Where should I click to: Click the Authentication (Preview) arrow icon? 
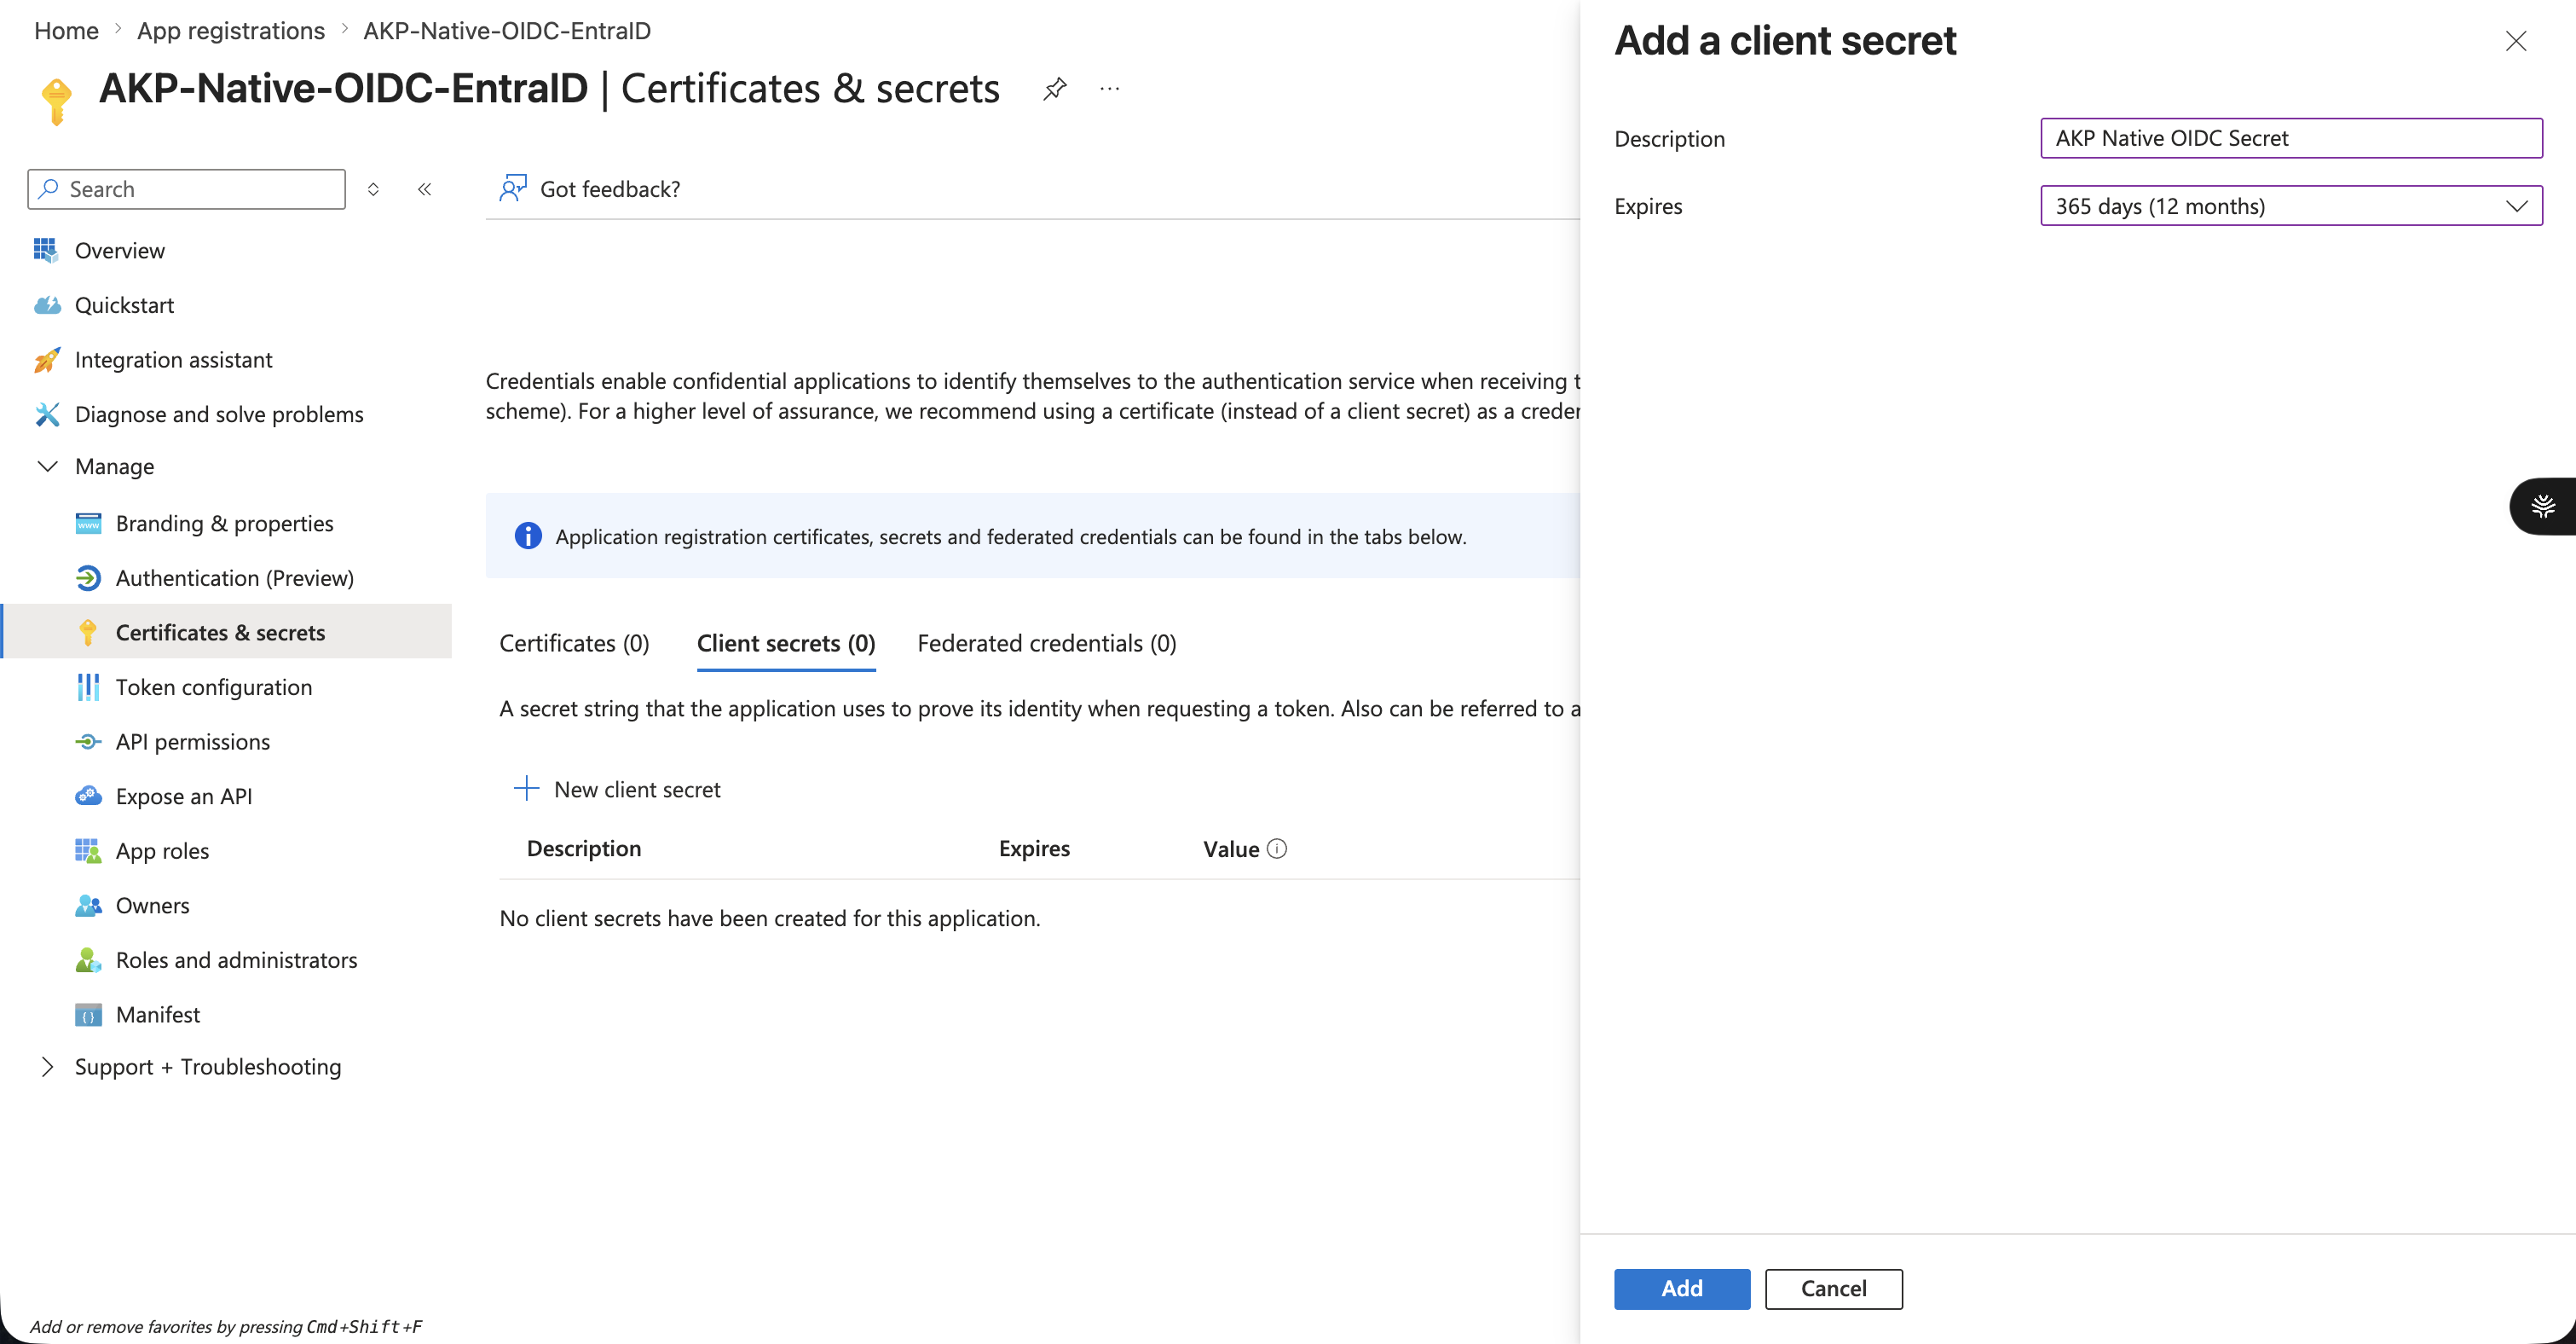point(88,578)
